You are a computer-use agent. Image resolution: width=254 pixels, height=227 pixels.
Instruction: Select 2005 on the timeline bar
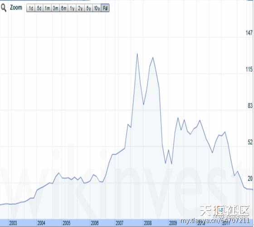tap(66, 223)
